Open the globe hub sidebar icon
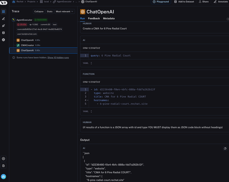The width and height of the screenshot is (229, 182). pyautogui.click(x=3, y=40)
